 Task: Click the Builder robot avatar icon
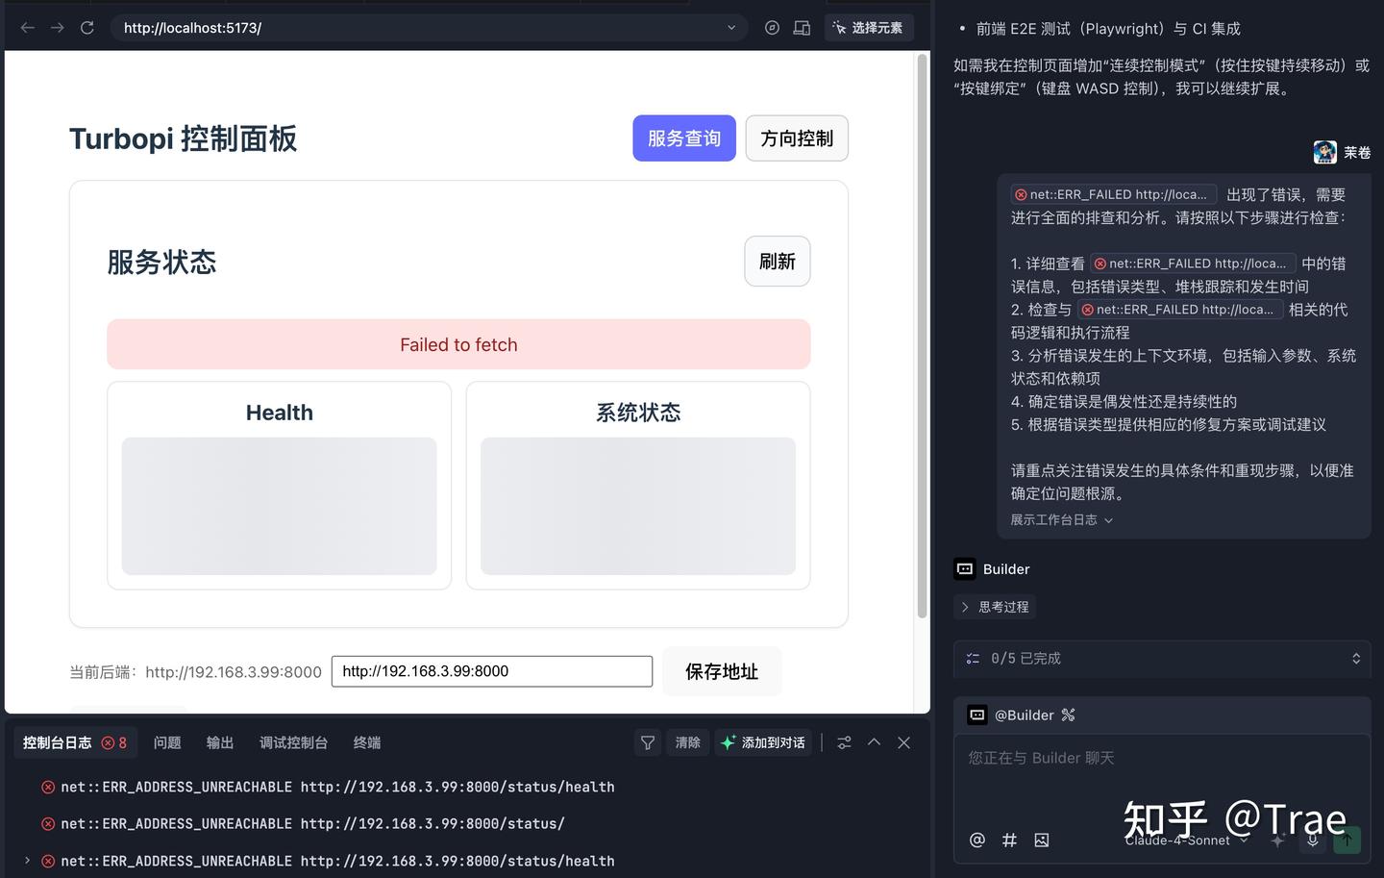964,568
